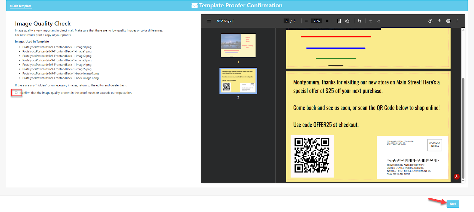Viewport: 474px width, 212px height.
Task: Select the draw annotation tool
Action: click(360, 21)
